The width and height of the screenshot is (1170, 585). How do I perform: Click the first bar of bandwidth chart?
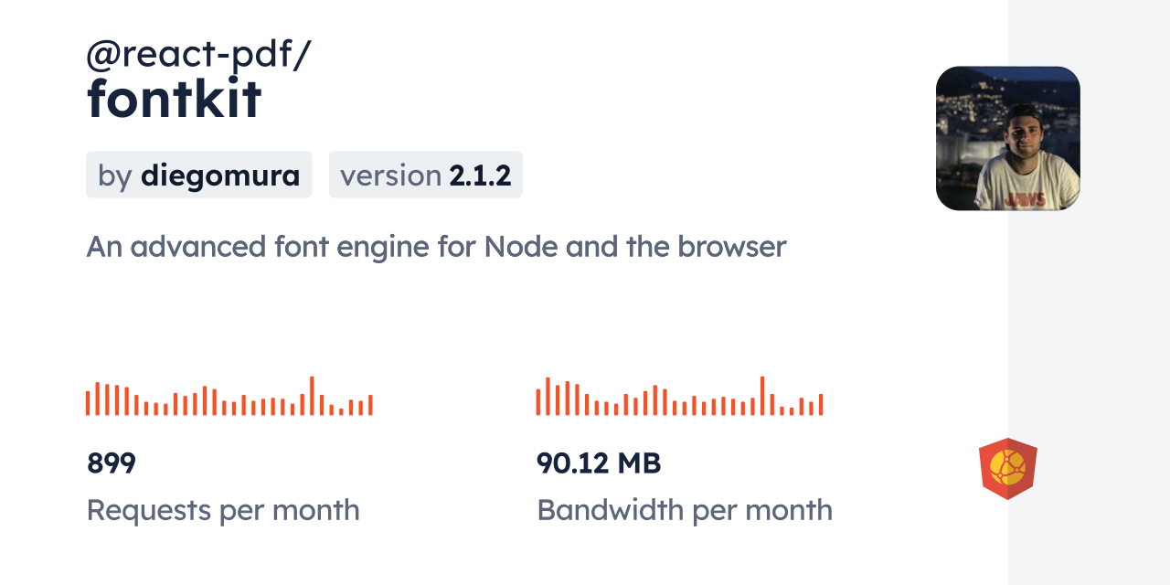tap(538, 402)
